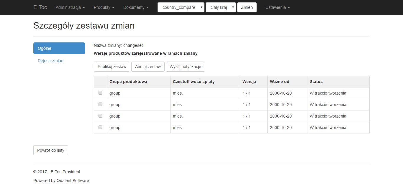Click 'Wersje produktów zarejestrowane w ramach zmiany' text

click(x=146, y=53)
